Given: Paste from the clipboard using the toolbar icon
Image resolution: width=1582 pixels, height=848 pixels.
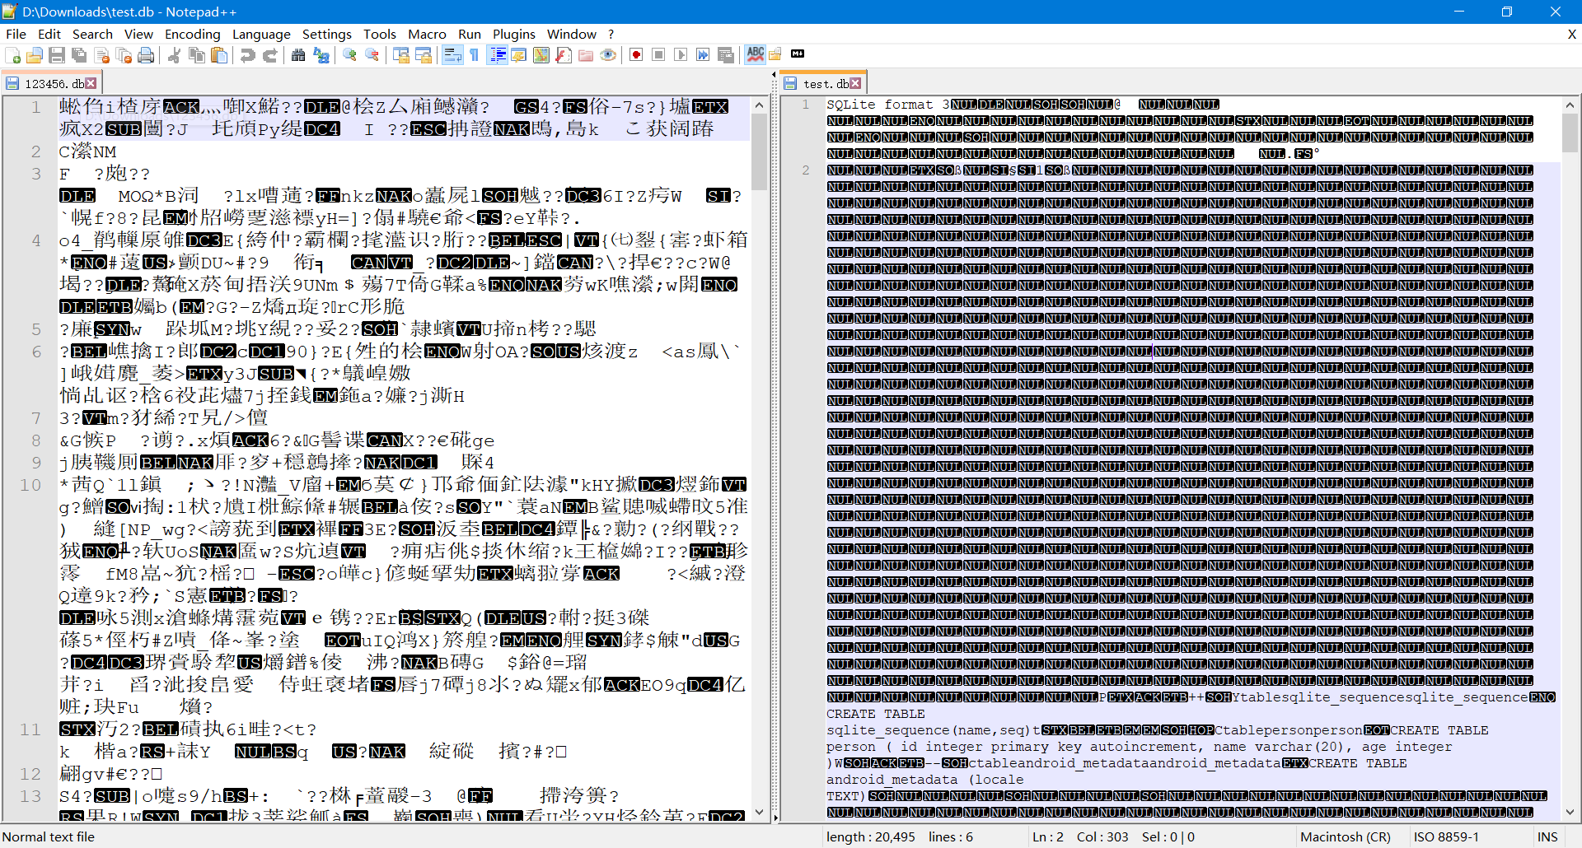Looking at the screenshot, I should pyautogui.click(x=218, y=55).
